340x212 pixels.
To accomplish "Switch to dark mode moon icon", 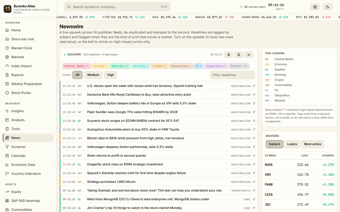I will click(327, 7).
